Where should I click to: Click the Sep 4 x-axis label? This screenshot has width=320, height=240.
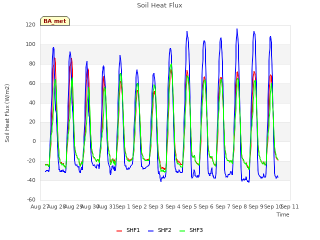pyautogui.click(x=173, y=206)
